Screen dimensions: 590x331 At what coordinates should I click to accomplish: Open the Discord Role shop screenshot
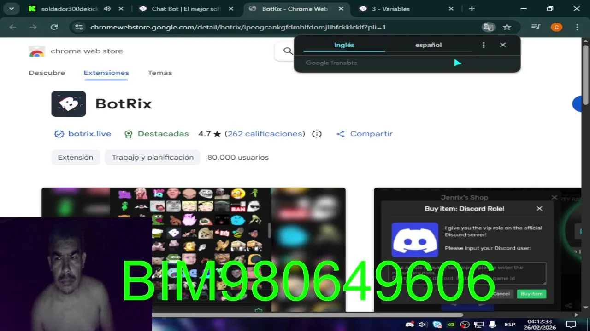click(478, 250)
